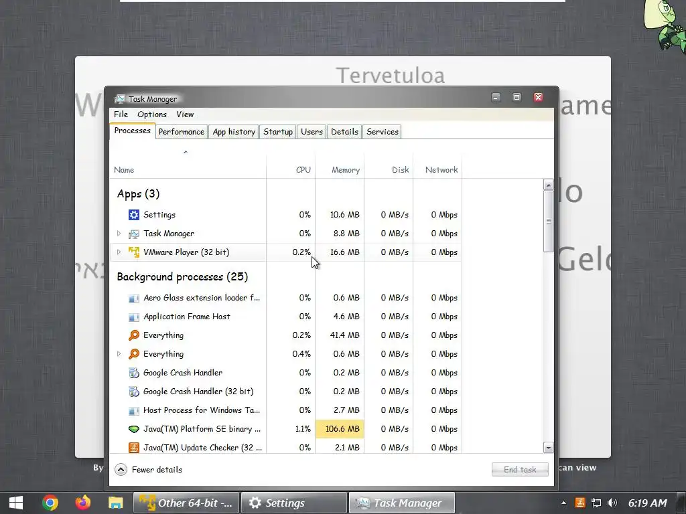The height and width of the screenshot is (514, 686).
Task: Click the Aero Glass extension loader icon
Action: click(134, 298)
